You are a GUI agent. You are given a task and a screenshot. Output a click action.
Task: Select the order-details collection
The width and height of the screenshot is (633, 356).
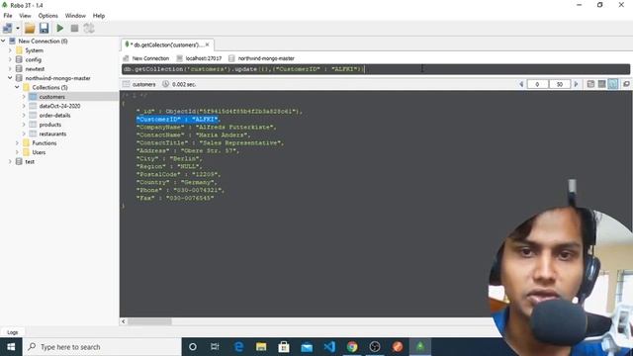click(55, 115)
